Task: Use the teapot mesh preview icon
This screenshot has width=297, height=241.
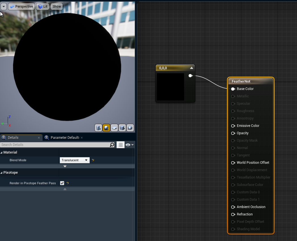Action: (x=130, y=128)
